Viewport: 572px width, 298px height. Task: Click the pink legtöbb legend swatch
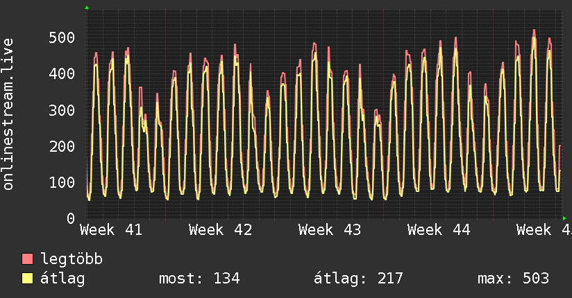click(27, 258)
